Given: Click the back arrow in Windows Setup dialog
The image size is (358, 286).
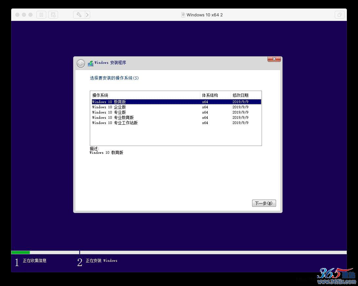Looking at the screenshot, I should coord(81,63).
